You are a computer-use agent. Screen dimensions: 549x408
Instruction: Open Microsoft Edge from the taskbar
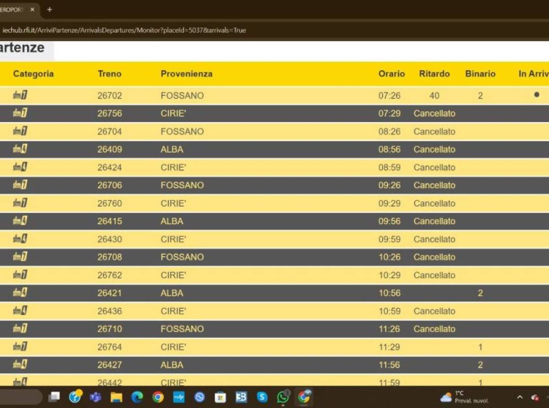(137, 397)
